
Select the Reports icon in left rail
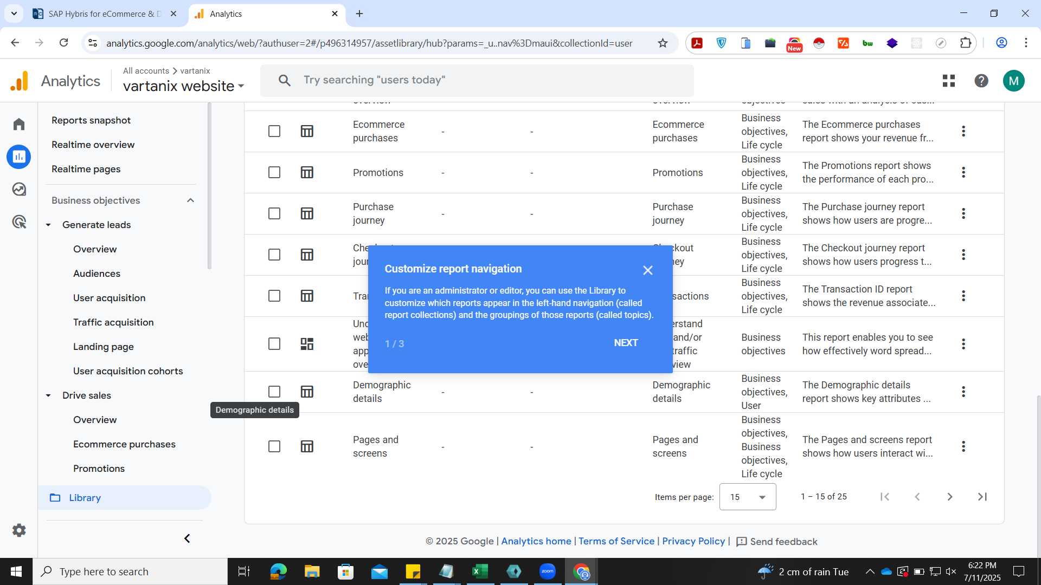pos(19,157)
